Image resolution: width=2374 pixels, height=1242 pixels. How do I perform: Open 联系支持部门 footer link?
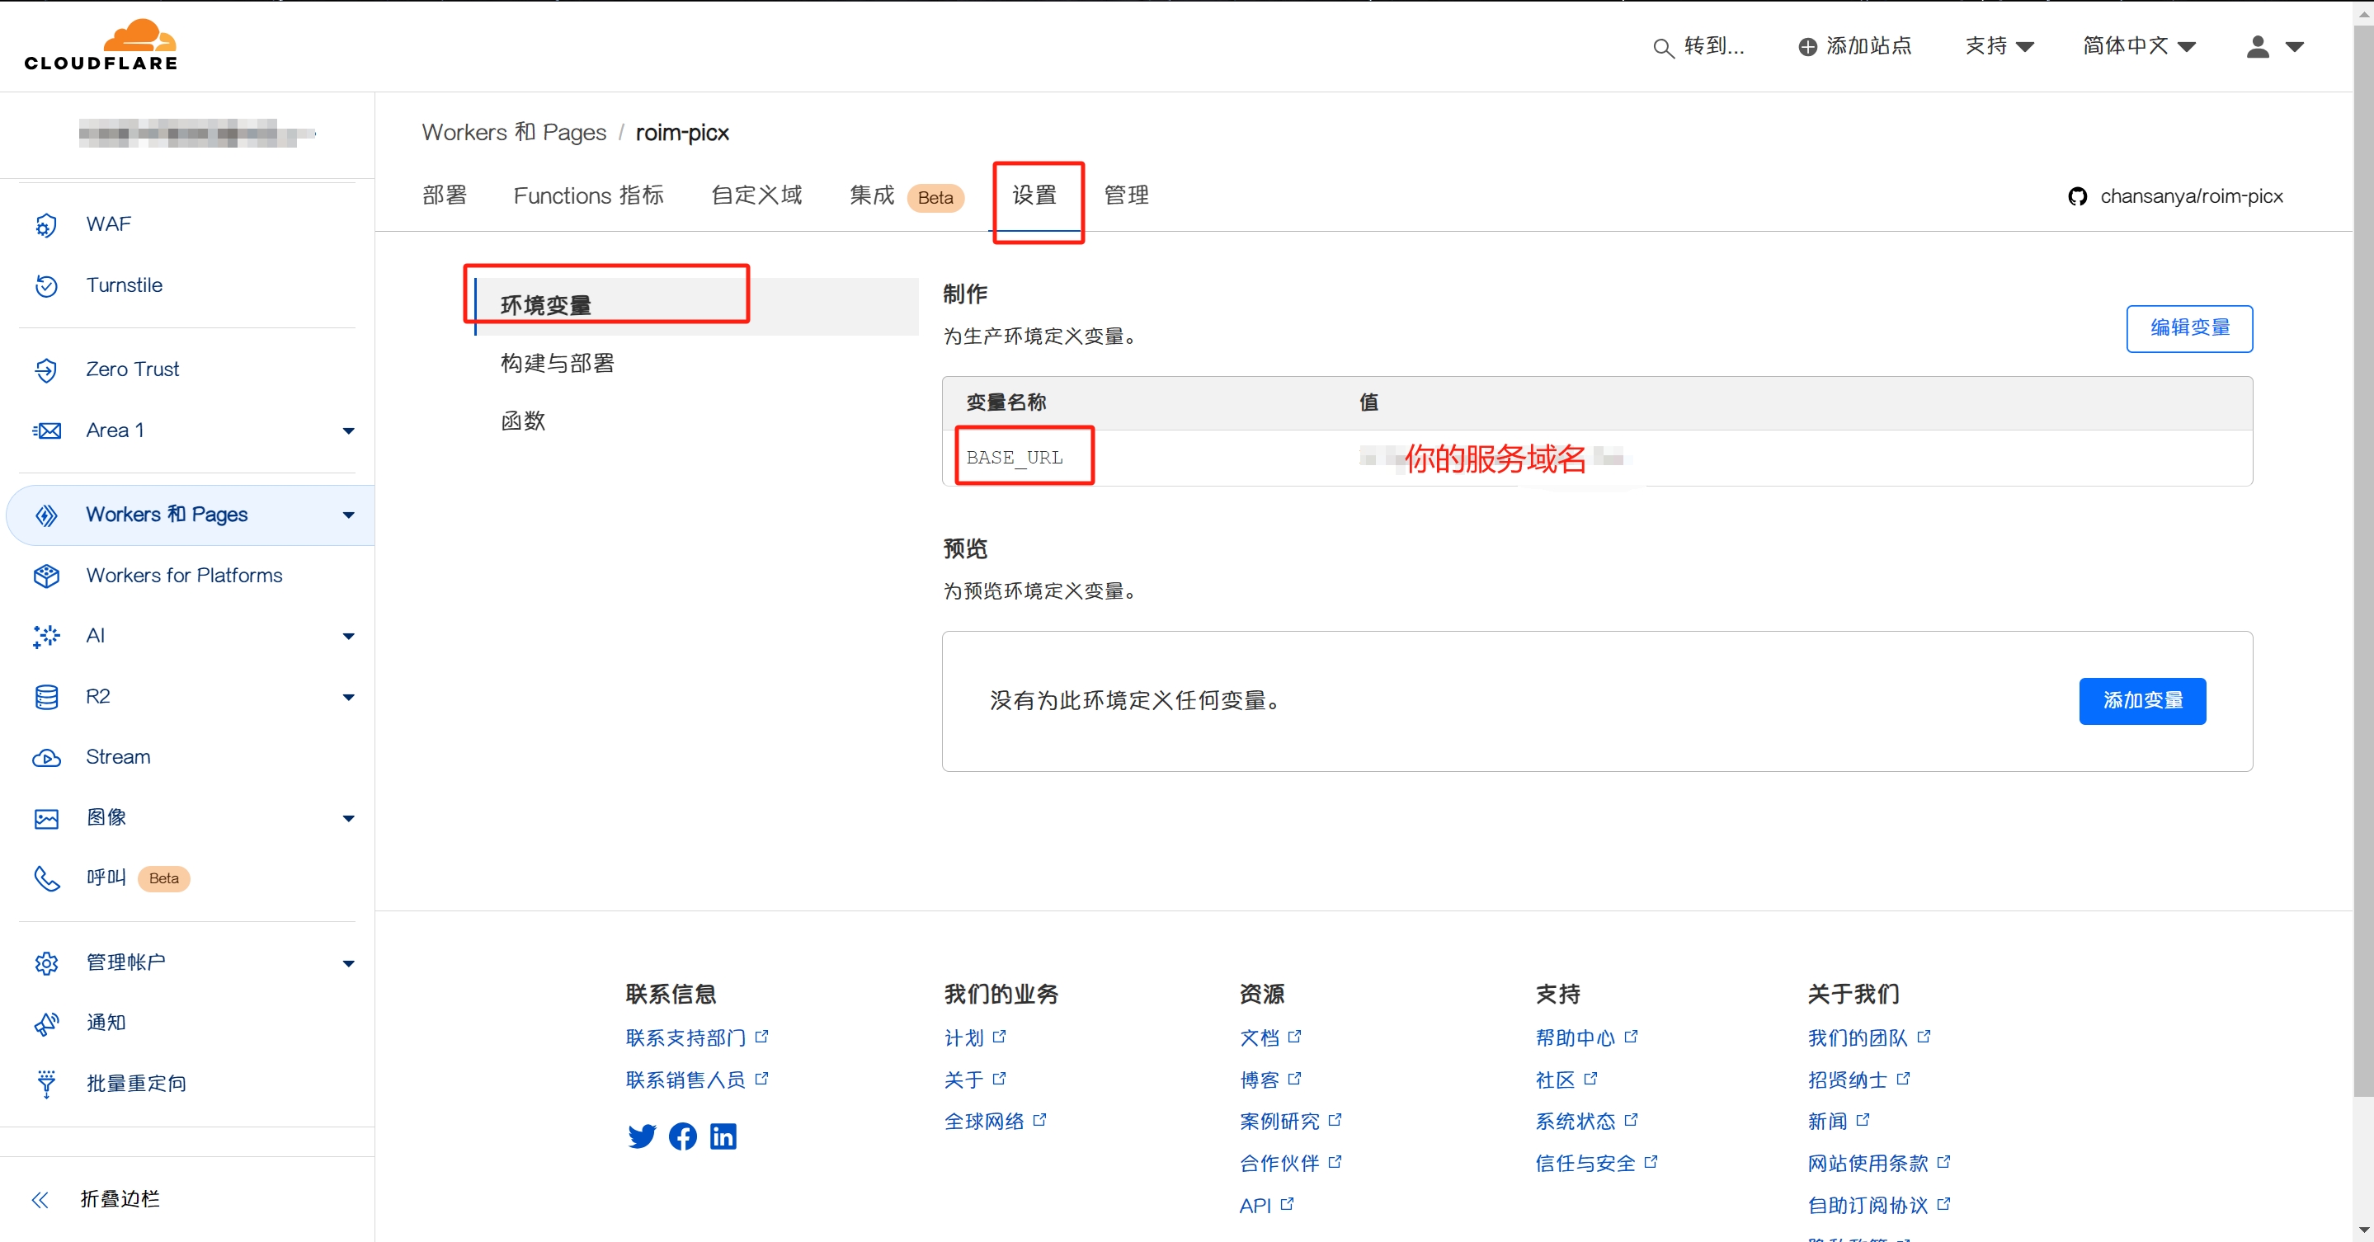tap(696, 1037)
